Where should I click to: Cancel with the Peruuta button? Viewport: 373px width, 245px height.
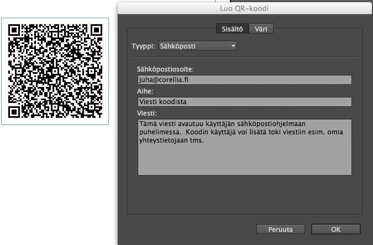click(x=281, y=229)
